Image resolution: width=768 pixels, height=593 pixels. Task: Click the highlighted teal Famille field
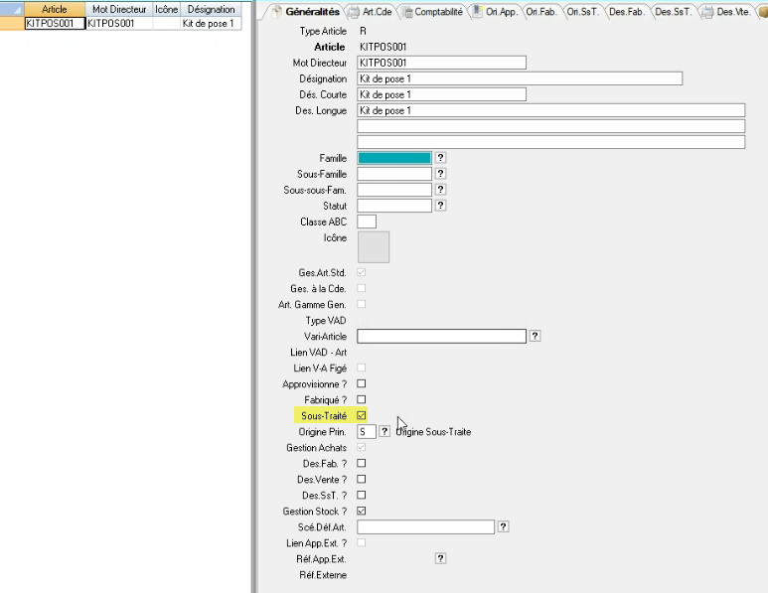tap(393, 158)
